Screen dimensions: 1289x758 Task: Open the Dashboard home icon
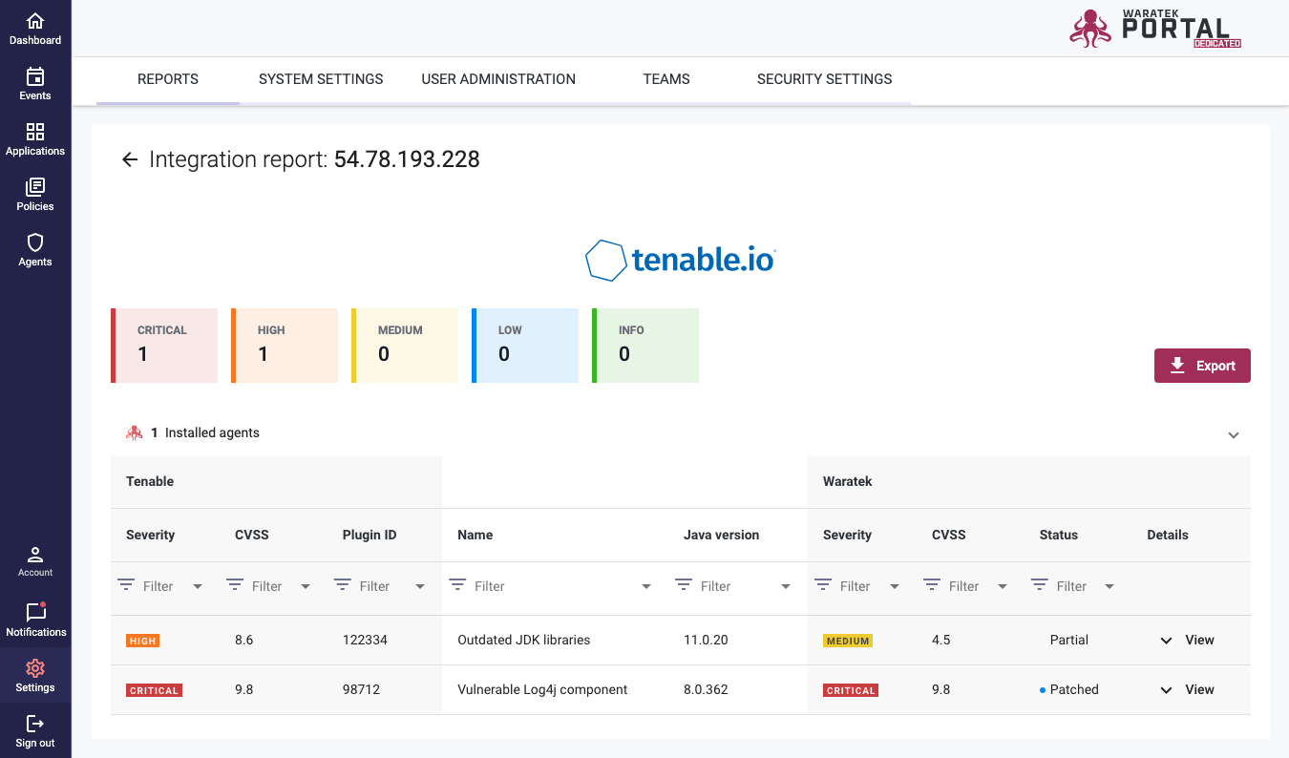[x=35, y=21]
